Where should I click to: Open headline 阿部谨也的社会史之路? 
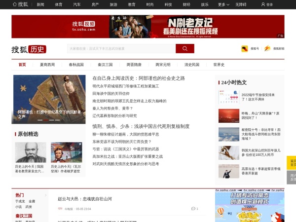click(139, 78)
